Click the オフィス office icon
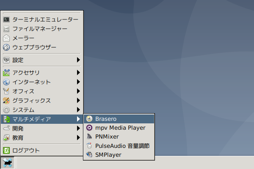This screenshot has height=169, width=254. (x=6, y=91)
